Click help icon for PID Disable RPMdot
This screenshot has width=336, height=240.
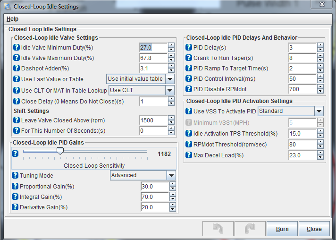coord(189,89)
